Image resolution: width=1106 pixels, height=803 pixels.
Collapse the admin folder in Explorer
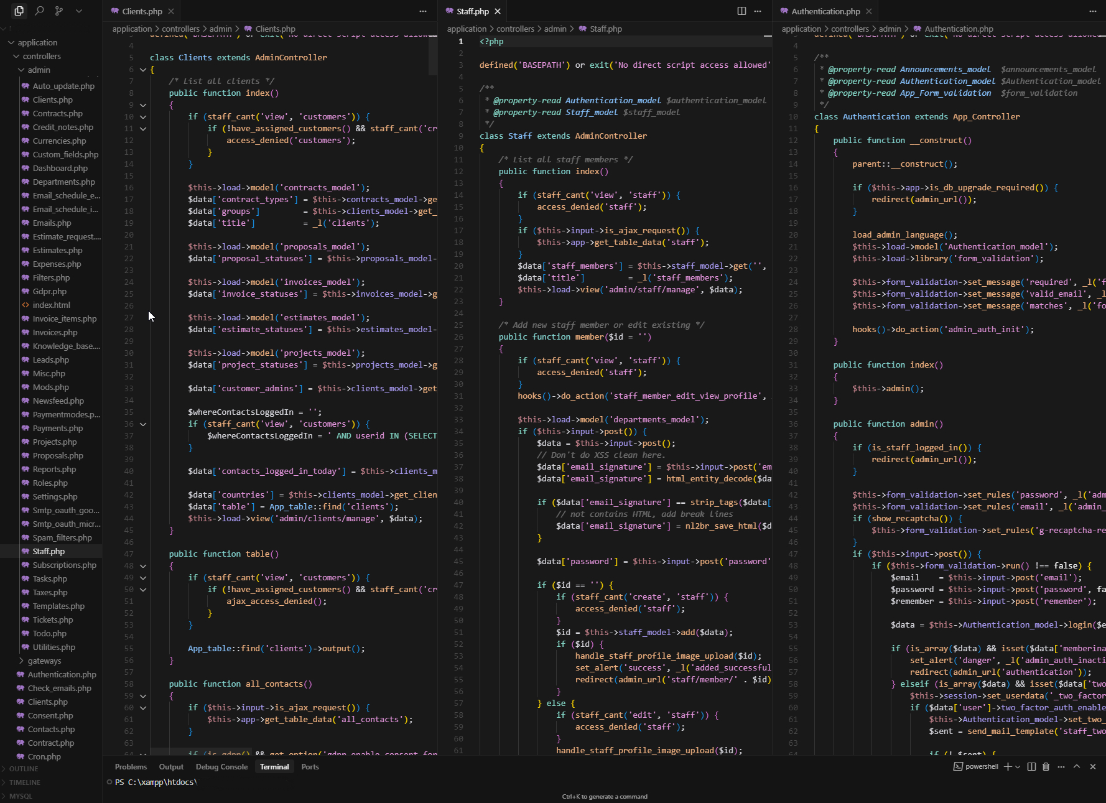(37, 70)
